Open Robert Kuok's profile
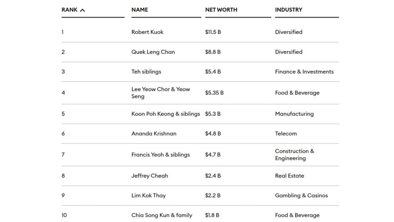The width and height of the screenshot is (394, 222). click(x=147, y=32)
